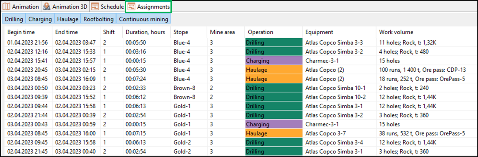
Task: Filter by Charging operations
Action: 40,19
